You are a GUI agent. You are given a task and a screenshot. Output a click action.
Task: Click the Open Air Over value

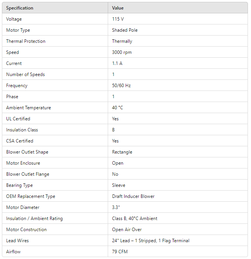click(128, 230)
